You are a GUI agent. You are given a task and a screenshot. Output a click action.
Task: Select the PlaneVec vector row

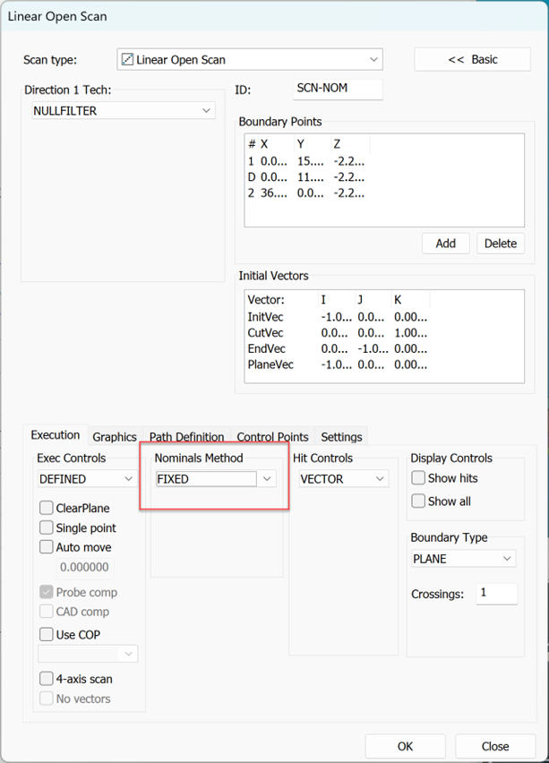click(338, 364)
